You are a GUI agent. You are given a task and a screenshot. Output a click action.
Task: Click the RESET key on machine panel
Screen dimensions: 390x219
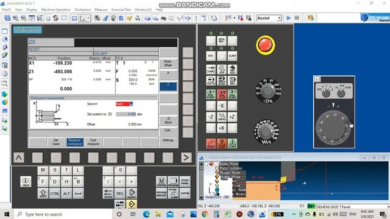coord(211,144)
